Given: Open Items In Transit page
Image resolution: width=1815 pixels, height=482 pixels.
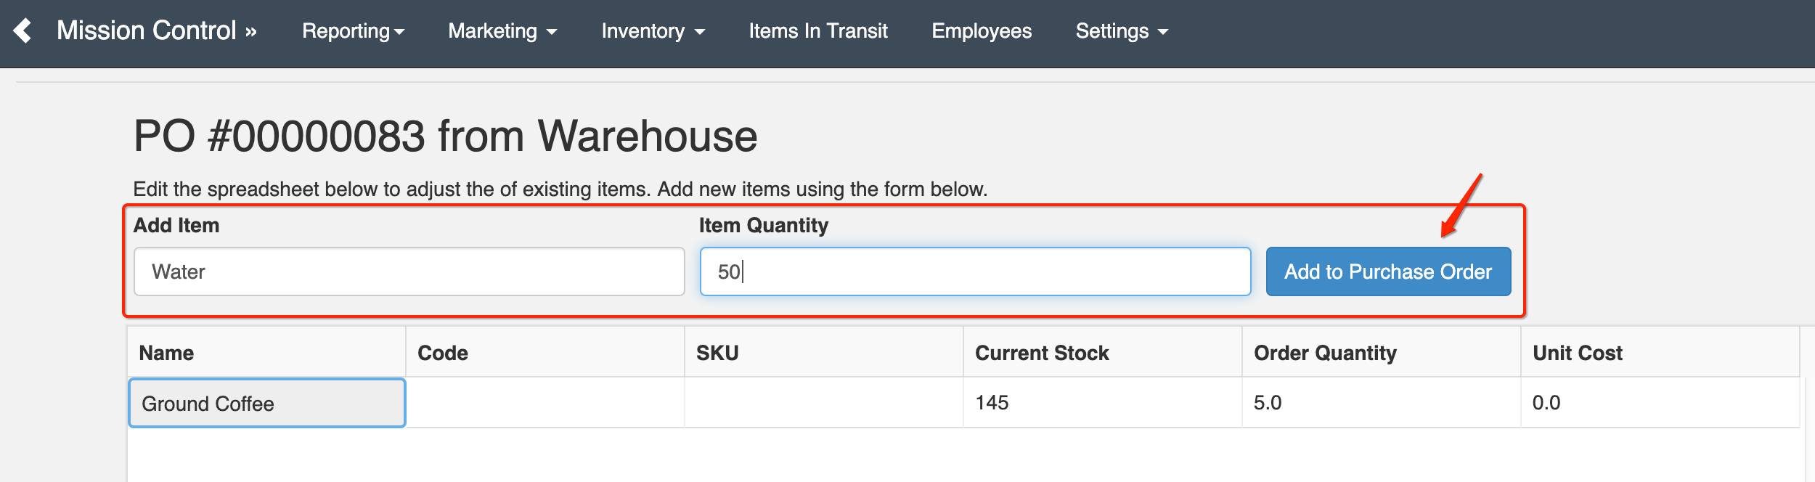Looking at the screenshot, I should tap(818, 31).
